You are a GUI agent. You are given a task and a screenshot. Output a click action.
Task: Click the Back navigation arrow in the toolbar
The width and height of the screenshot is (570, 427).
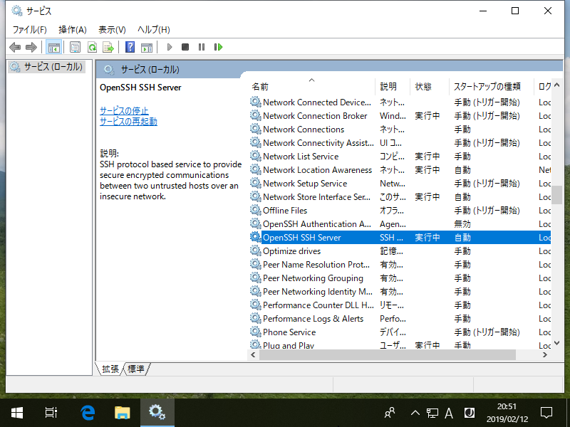(x=15, y=47)
